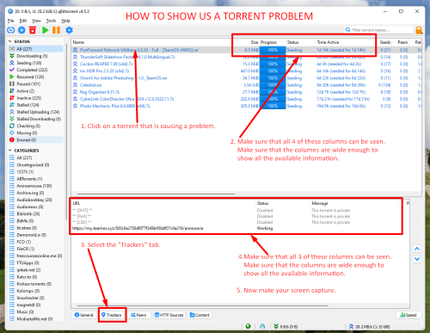Screen dimensions: 430x333
Task: Collapse the CATEGORIES section in sidebar
Action: (10, 151)
